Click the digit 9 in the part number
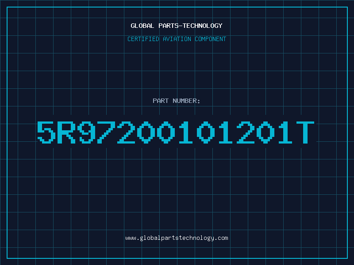 click(x=86, y=132)
